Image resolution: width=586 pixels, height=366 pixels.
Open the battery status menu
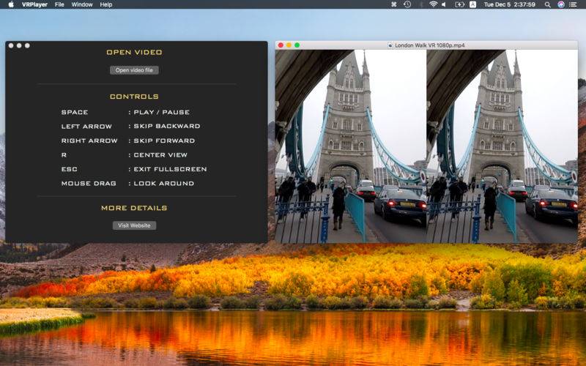coord(461,4)
